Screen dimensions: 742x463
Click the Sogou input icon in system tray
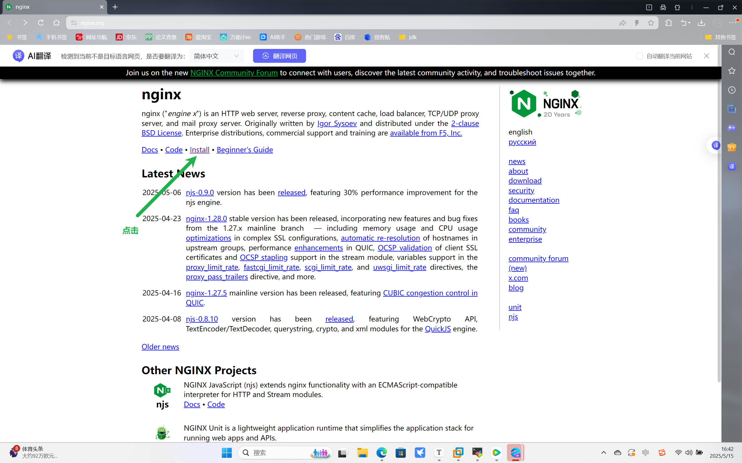click(x=662, y=453)
